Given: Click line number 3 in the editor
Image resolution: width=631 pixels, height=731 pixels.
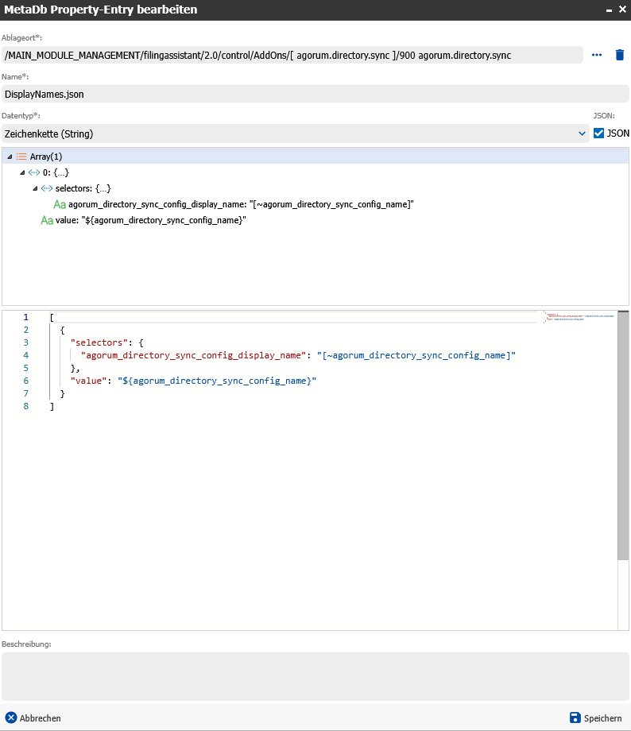Looking at the screenshot, I should (x=25, y=342).
